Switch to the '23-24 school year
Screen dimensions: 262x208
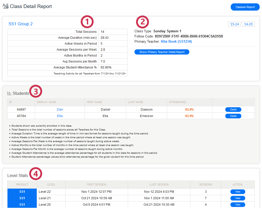234,24
